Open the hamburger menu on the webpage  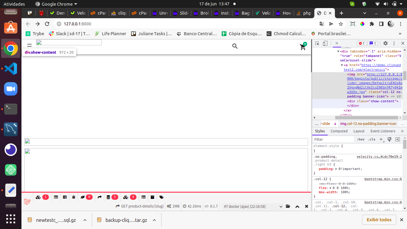tap(29, 45)
